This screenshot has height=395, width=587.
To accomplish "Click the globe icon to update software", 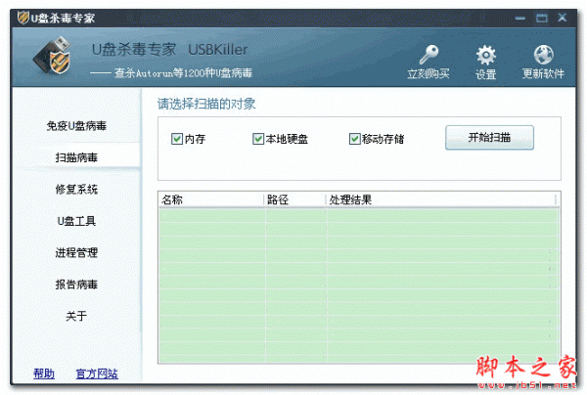I will 543,55.
